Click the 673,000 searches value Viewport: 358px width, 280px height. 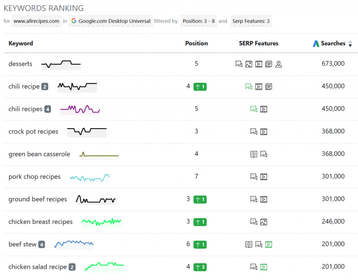(333, 64)
